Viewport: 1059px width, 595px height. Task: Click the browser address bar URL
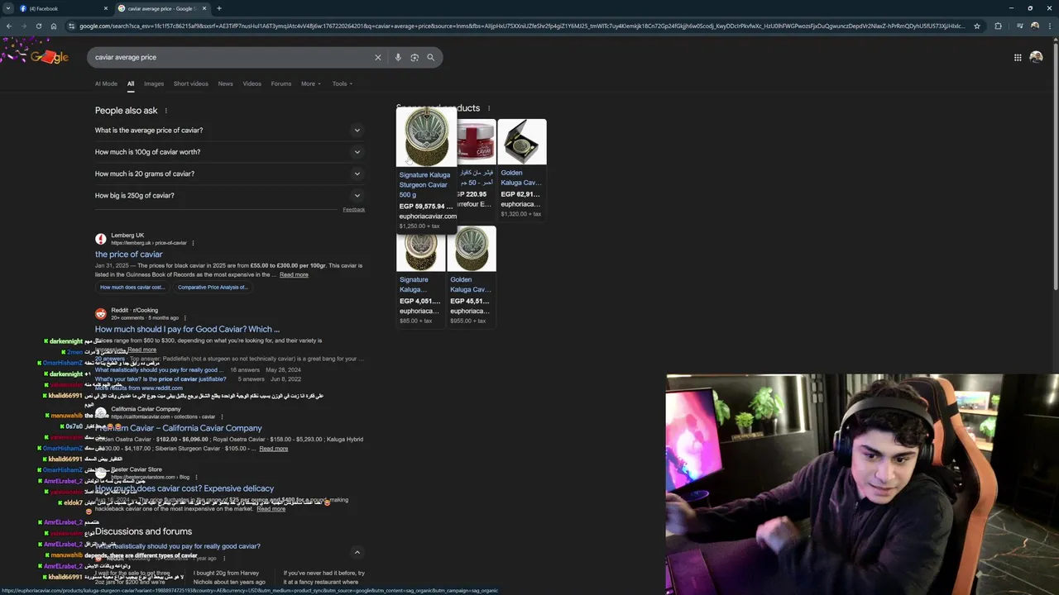coord(521,26)
